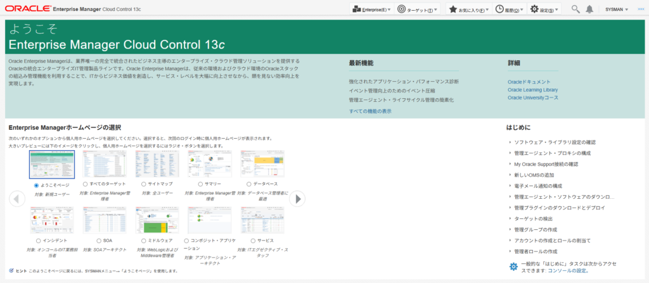The image size is (649, 283).
Task: Open the notifications bell icon
Action: [x=589, y=9]
